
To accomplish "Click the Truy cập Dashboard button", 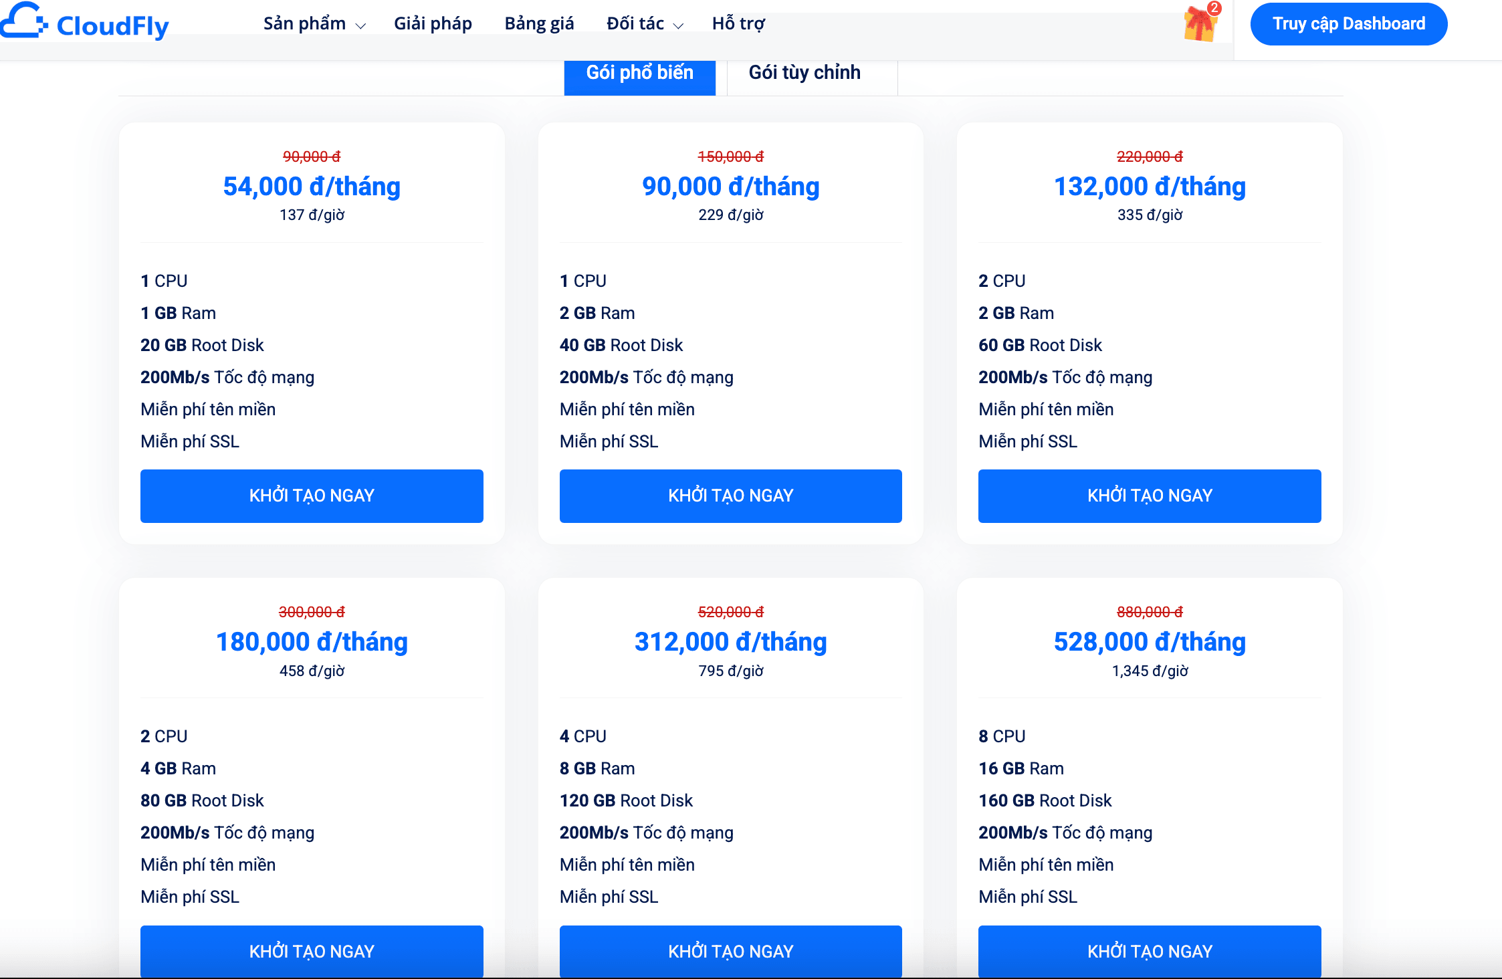I will 1349,24.
